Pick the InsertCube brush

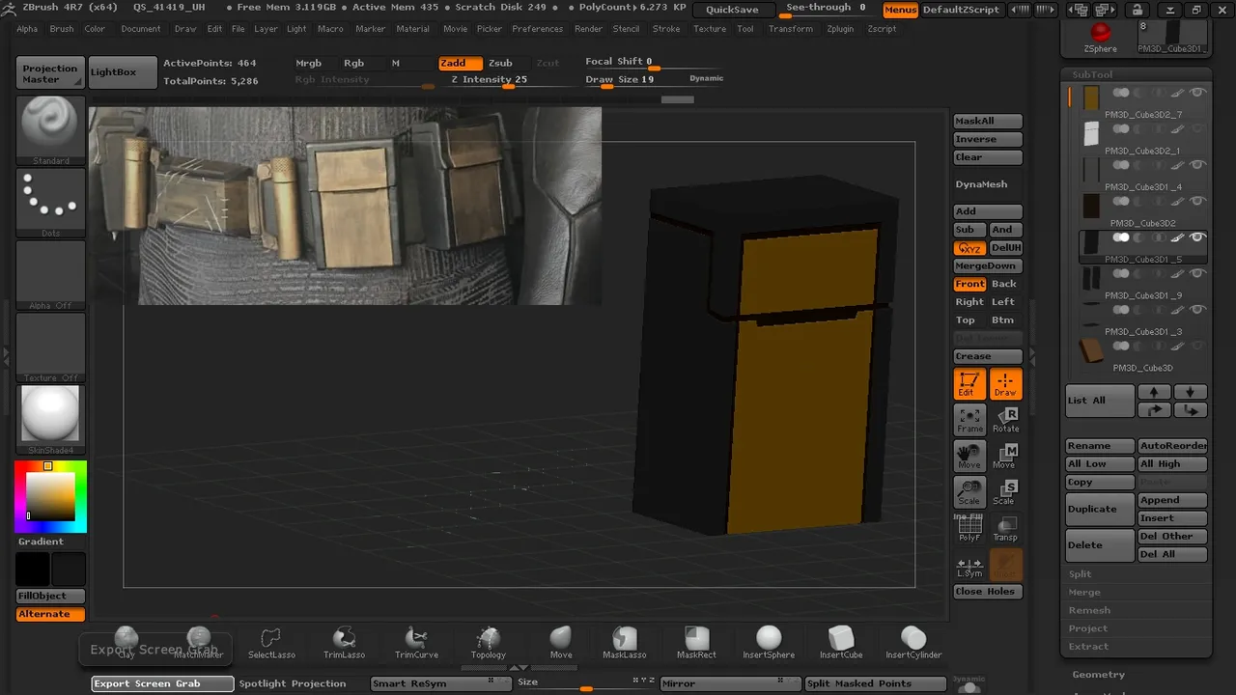841,642
